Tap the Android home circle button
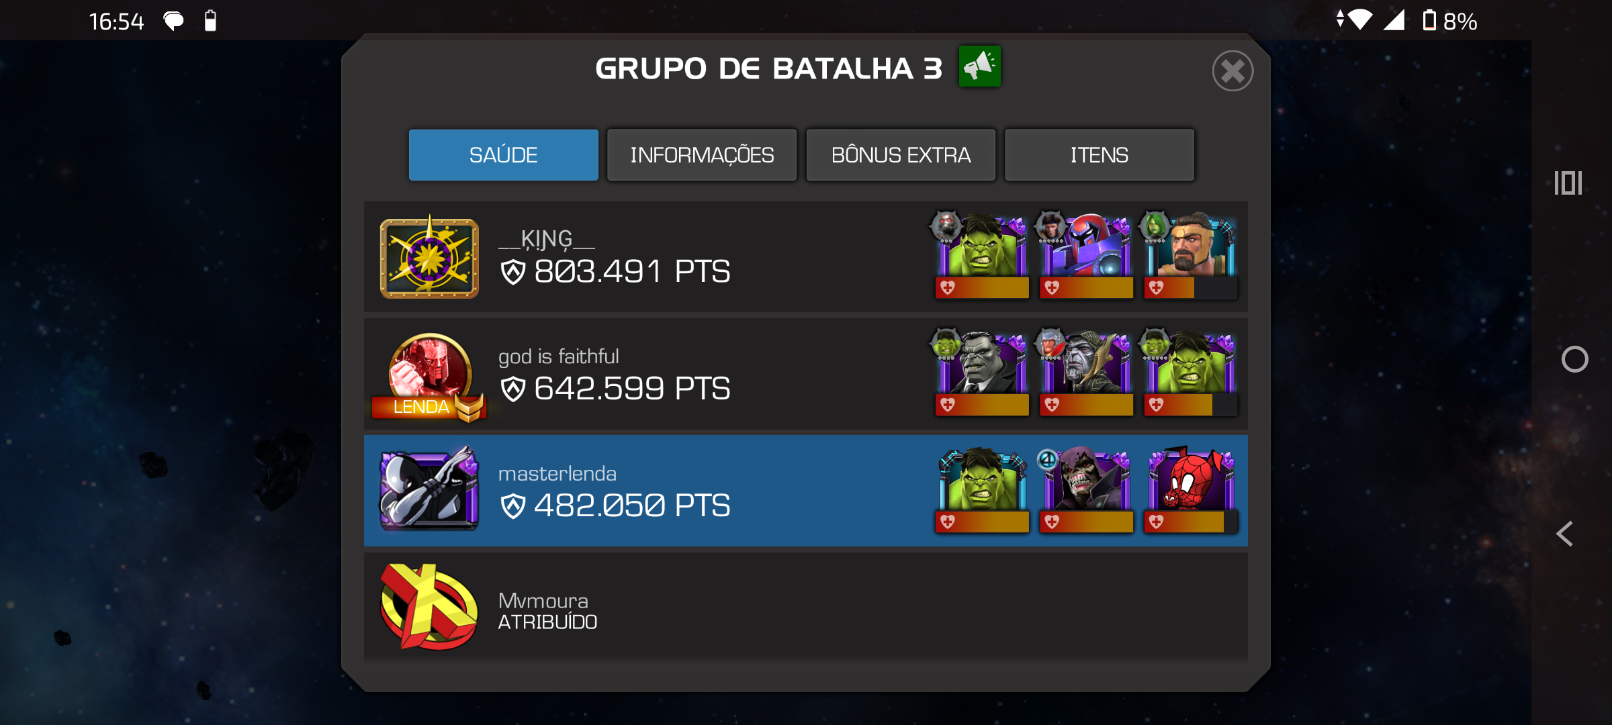The width and height of the screenshot is (1612, 725). pos(1574,359)
